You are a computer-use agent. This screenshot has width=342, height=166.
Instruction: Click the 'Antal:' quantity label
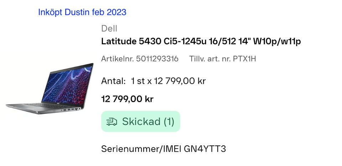click(x=113, y=81)
